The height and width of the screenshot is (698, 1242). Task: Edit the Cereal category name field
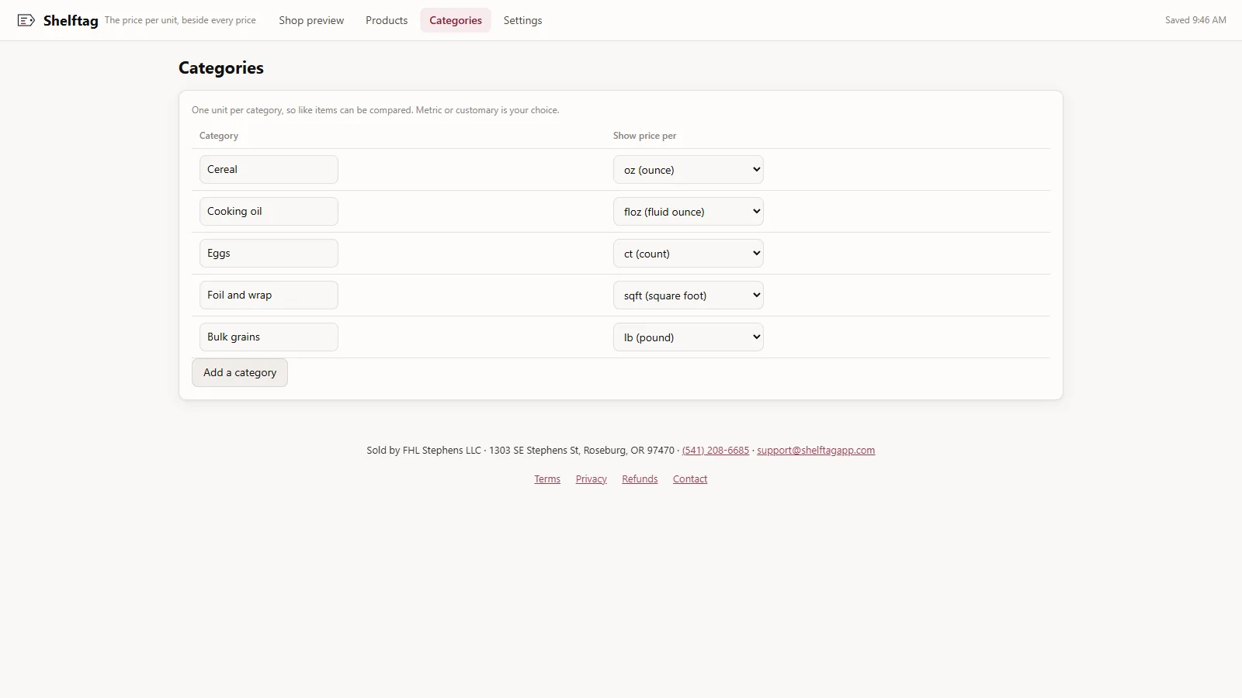click(269, 170)
